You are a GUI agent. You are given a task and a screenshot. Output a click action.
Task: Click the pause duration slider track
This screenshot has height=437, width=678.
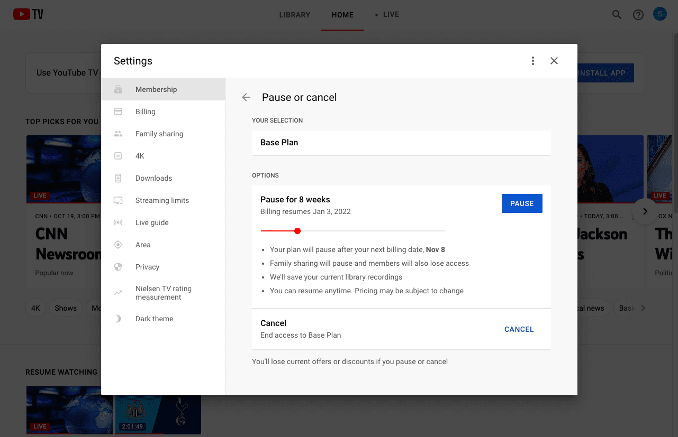pos(352,231)
